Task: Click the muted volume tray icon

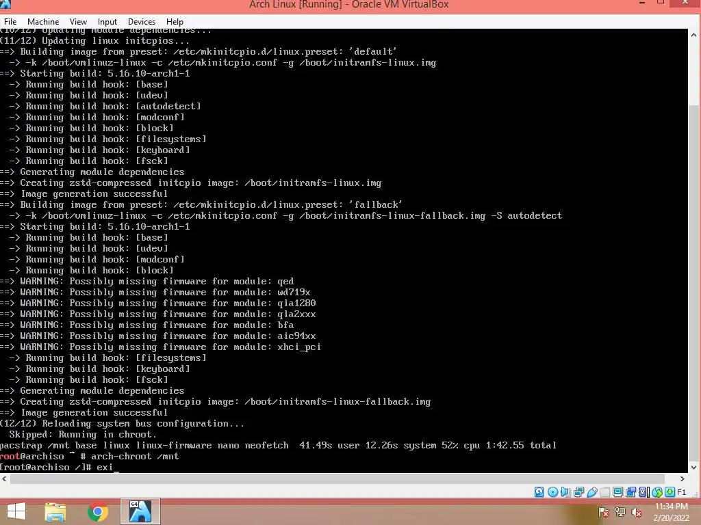Action: tap(637, 513)
